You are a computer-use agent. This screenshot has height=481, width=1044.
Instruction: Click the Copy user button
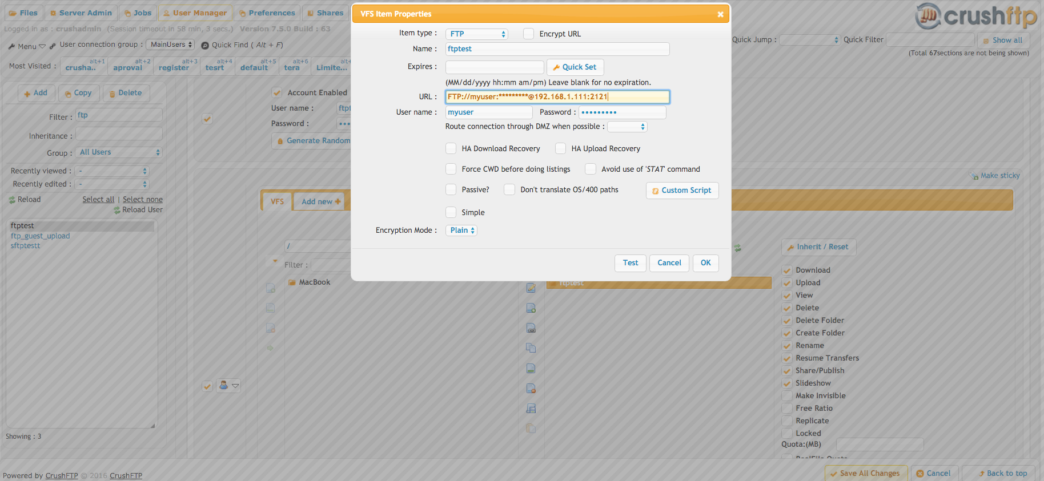[x=79, y=93]
